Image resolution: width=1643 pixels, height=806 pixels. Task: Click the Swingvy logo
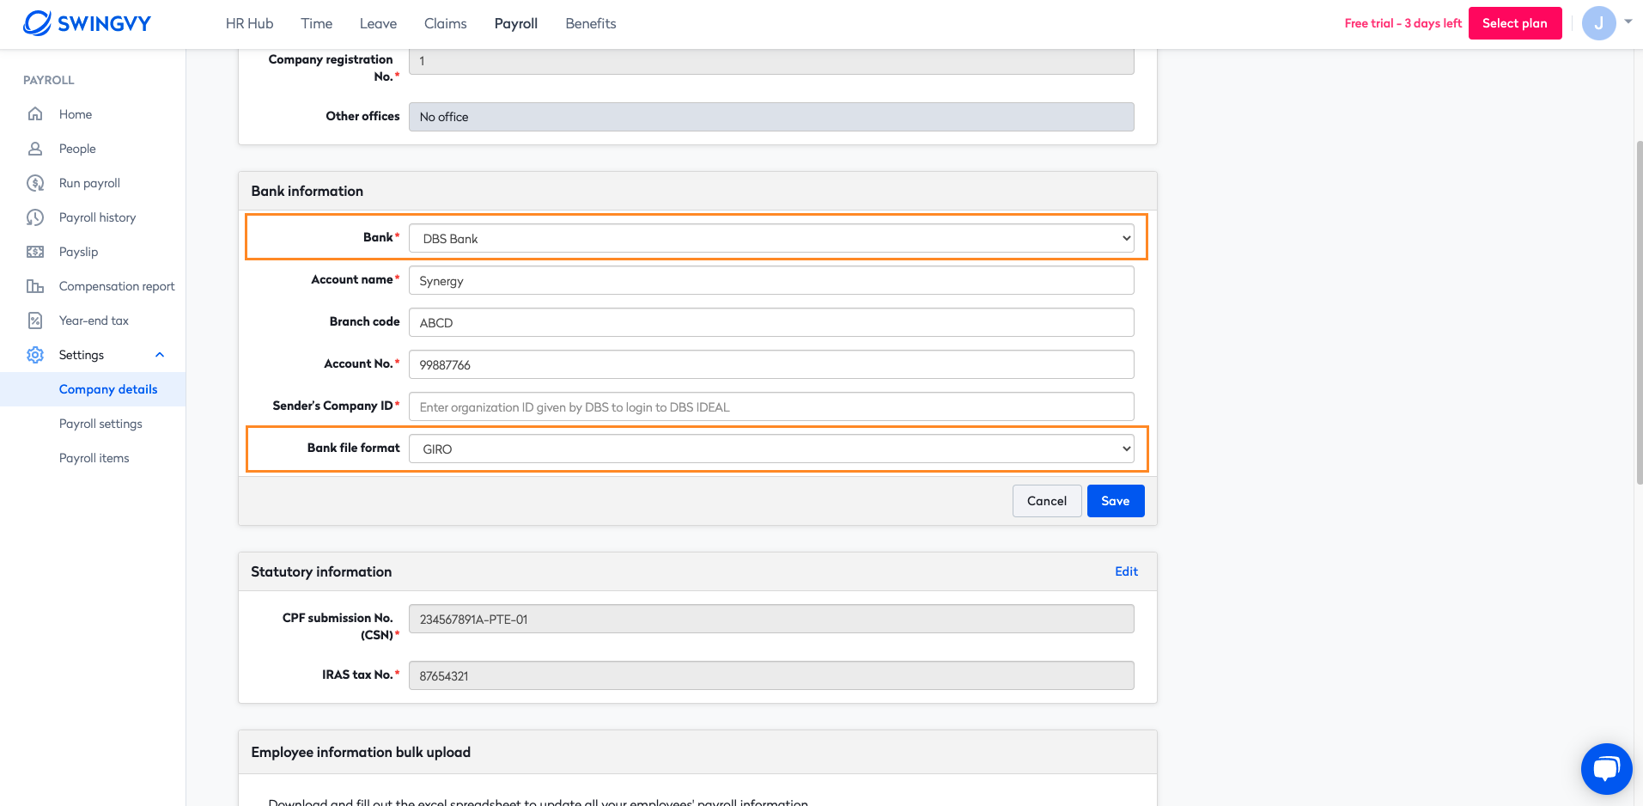86,23
